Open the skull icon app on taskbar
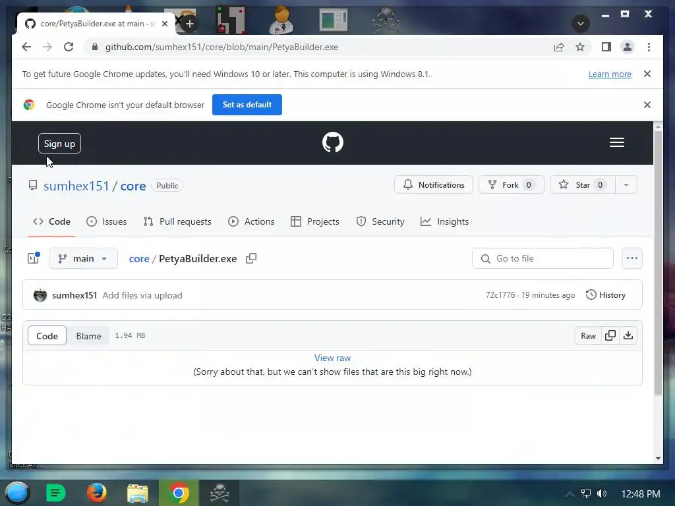Viewport: 675px width, 506px height. click(219, 493)
